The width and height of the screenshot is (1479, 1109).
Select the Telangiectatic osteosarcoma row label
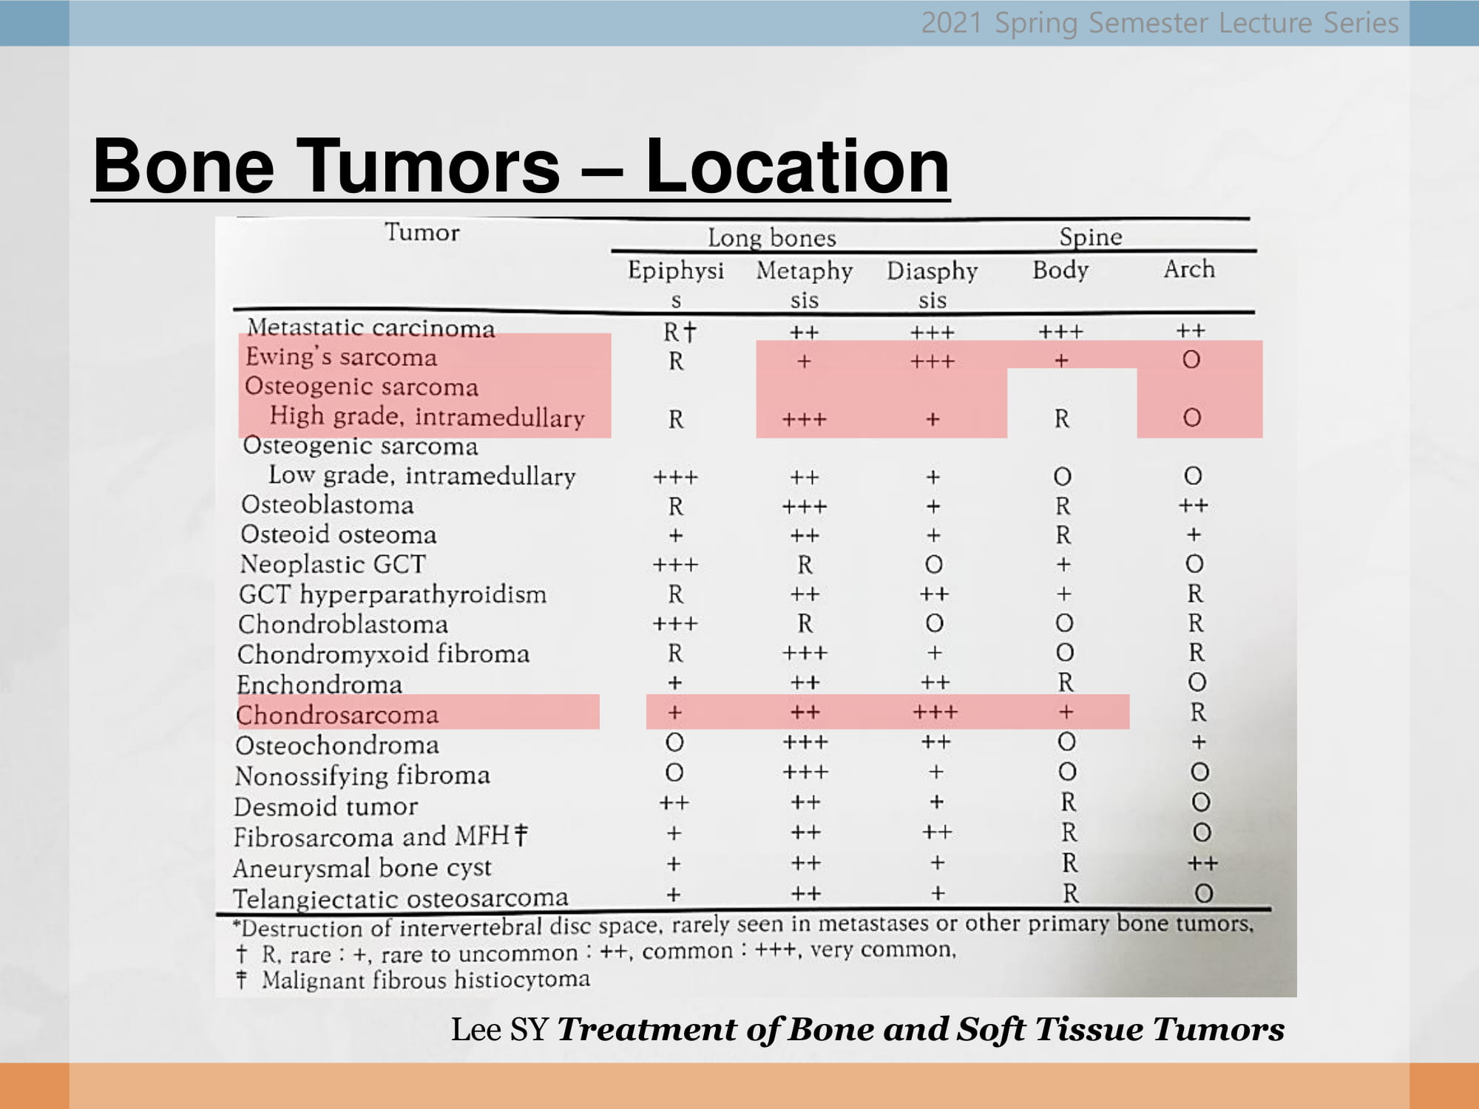point(400,898)
